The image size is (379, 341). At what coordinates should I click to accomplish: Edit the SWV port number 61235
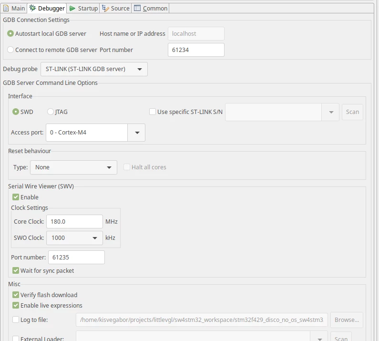[76, 258]
